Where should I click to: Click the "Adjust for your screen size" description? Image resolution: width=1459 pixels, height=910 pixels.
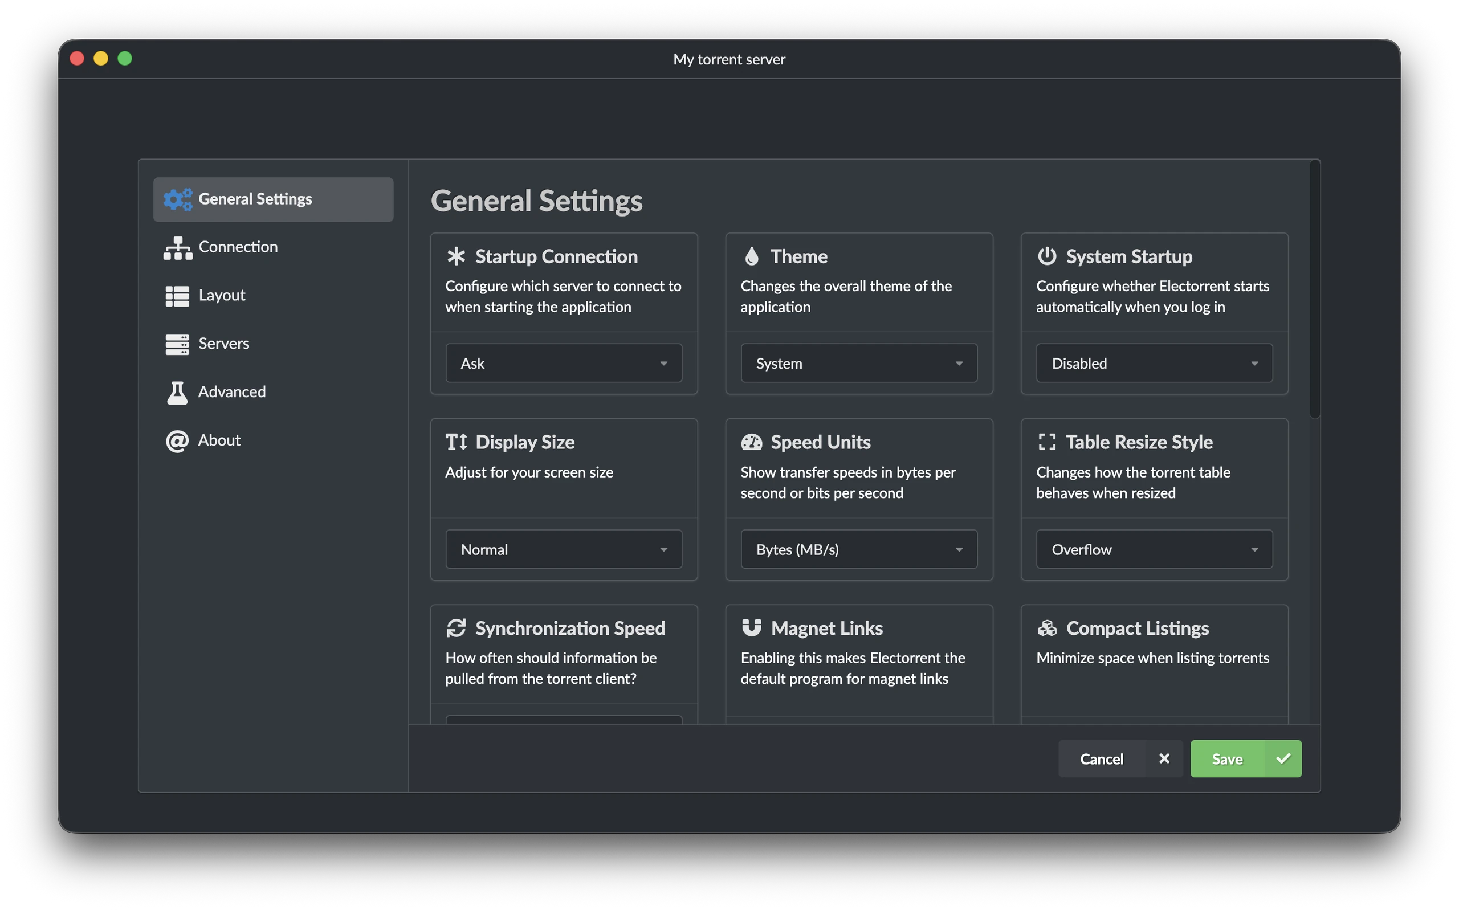coord(529,472)
